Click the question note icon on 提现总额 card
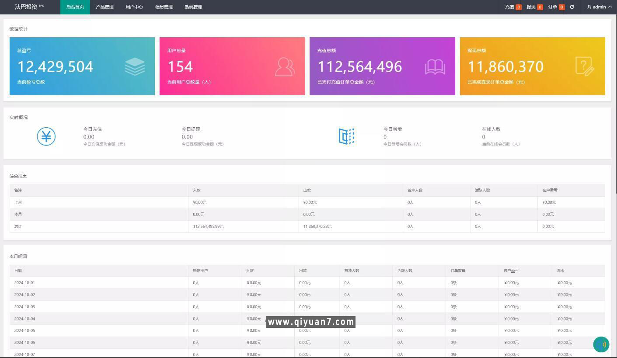The width and height of the screenshot is (617, 358). click(x=585, y=67)
